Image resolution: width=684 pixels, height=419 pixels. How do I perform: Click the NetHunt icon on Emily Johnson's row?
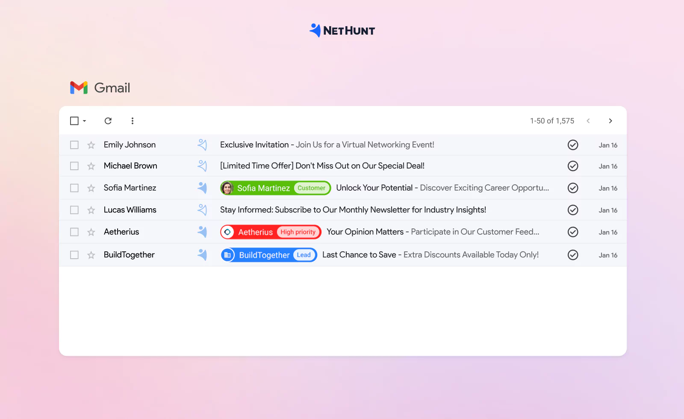coord(202,145)
